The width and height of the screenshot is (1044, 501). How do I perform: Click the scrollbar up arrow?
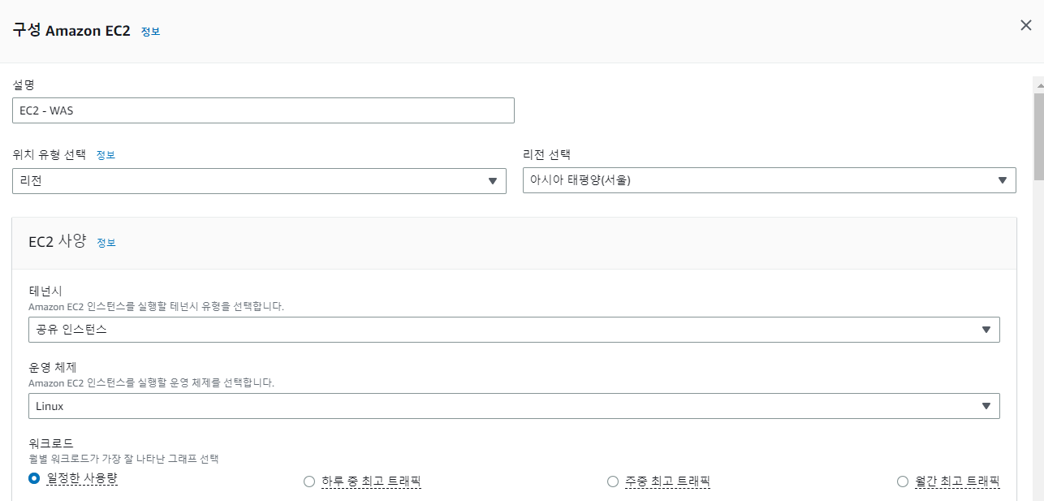coord(1038,84)
